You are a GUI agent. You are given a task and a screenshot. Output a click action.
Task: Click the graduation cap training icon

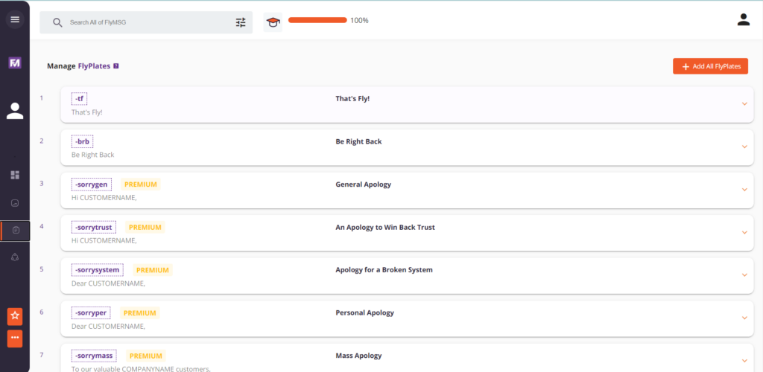(273, 22)
